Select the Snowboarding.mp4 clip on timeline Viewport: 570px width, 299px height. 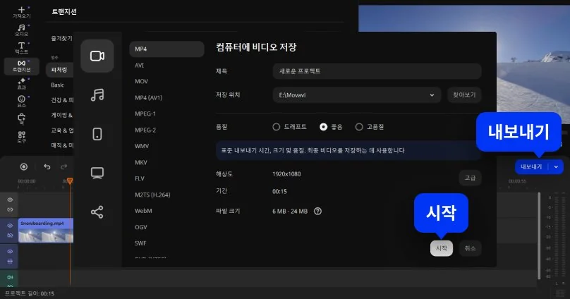pos(46,231)
